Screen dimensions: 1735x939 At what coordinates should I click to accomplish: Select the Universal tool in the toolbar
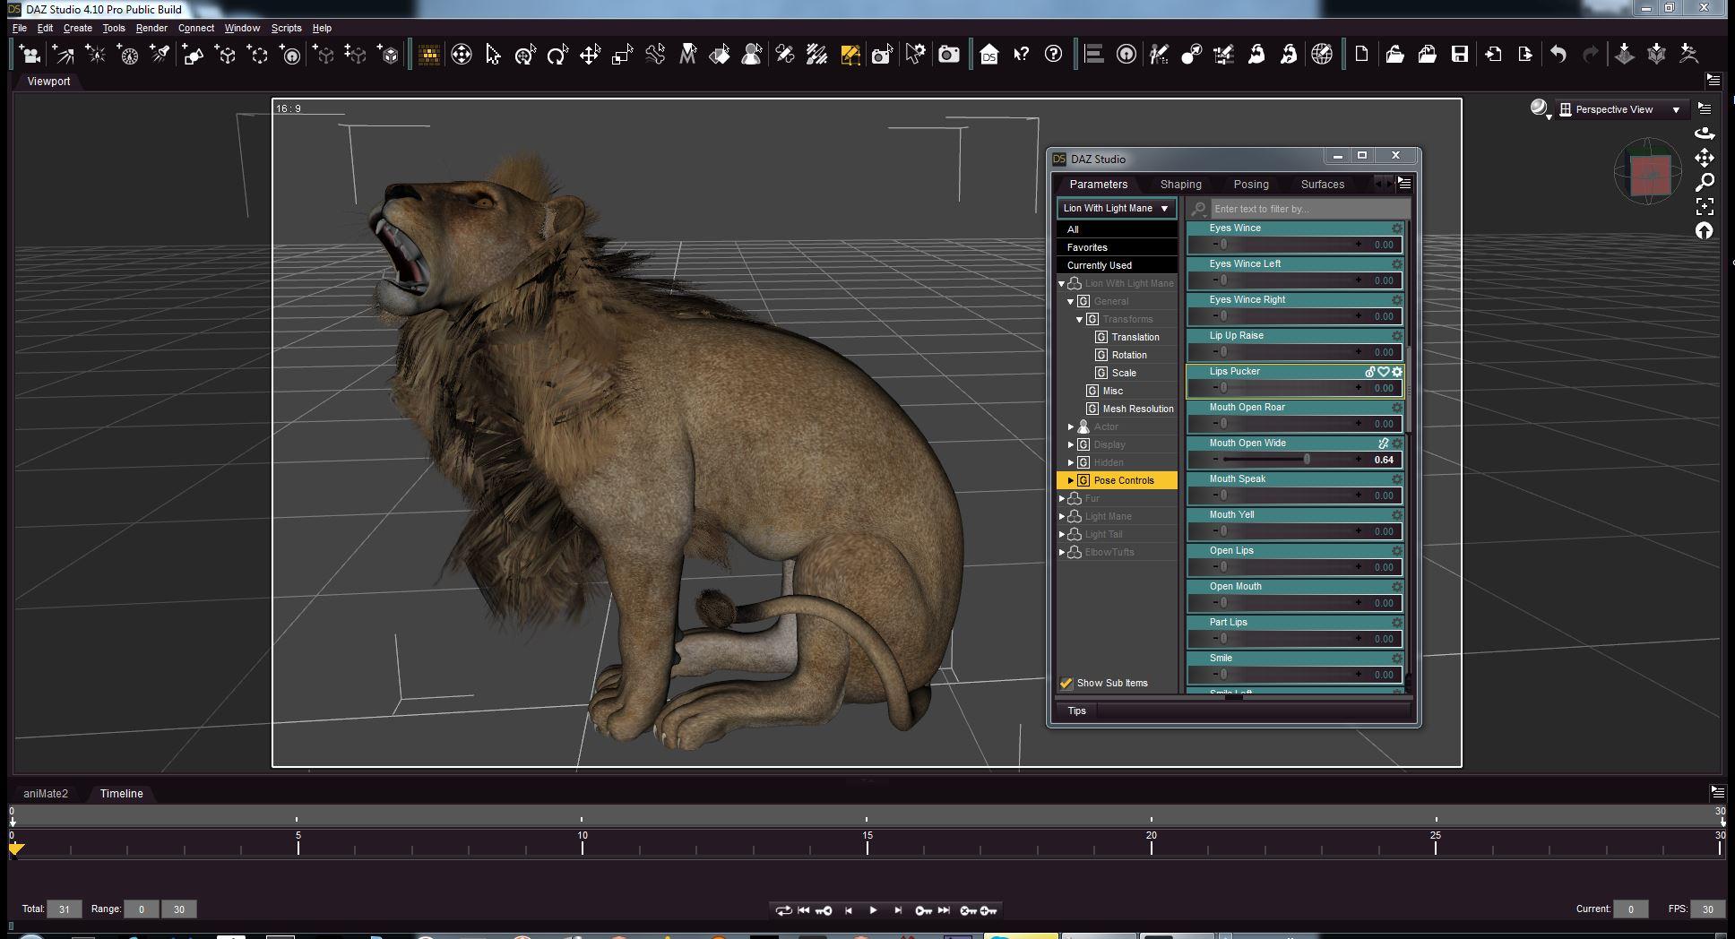coord(525,55)
